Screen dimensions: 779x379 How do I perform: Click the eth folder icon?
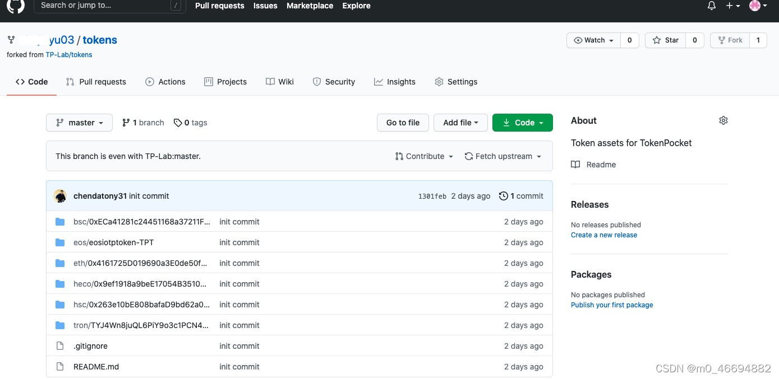pos(60,263)
